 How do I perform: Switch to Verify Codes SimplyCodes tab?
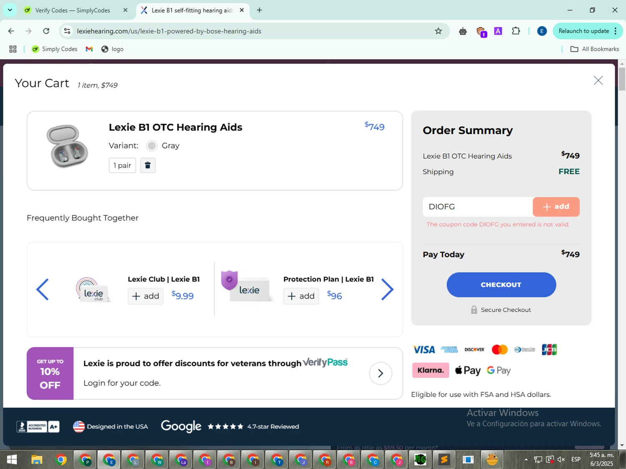[x=72, y=10]
